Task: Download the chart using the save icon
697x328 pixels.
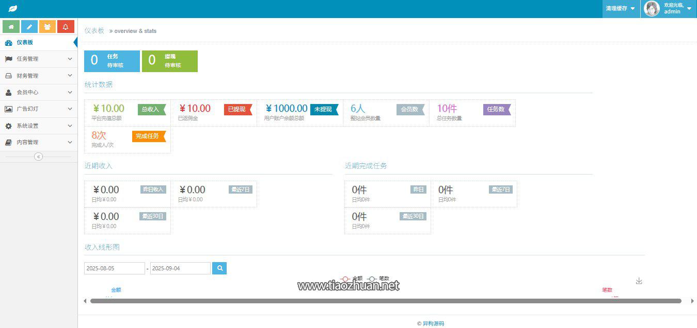Action: (639, 281)
